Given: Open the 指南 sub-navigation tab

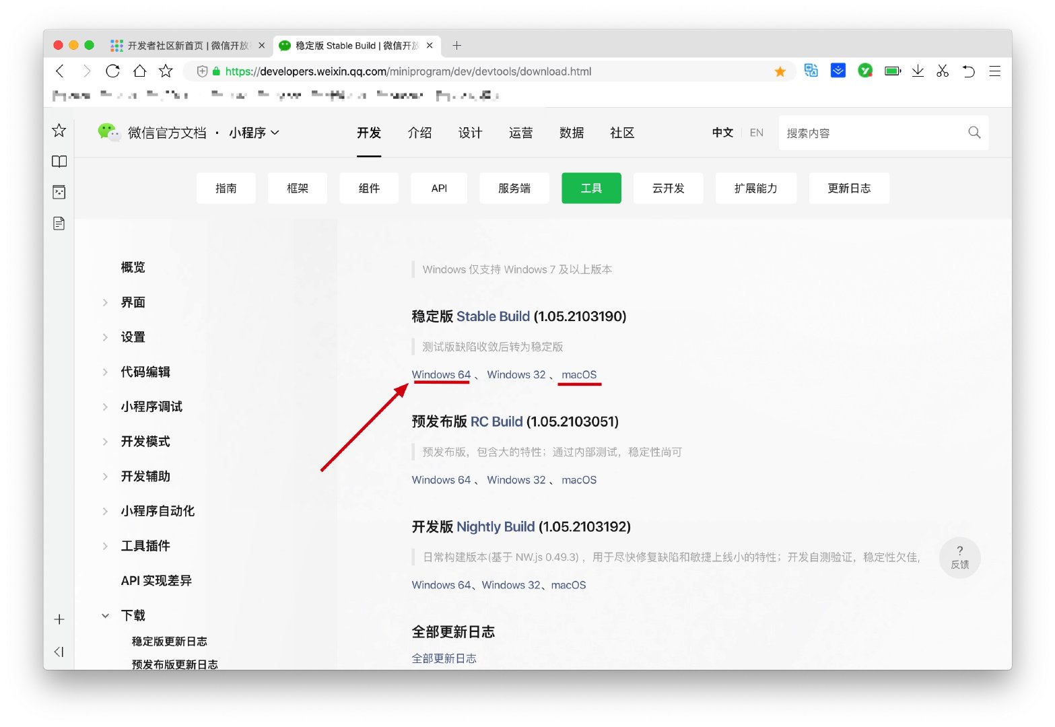Looking at the screenshot, I should (x=226, y=188).
